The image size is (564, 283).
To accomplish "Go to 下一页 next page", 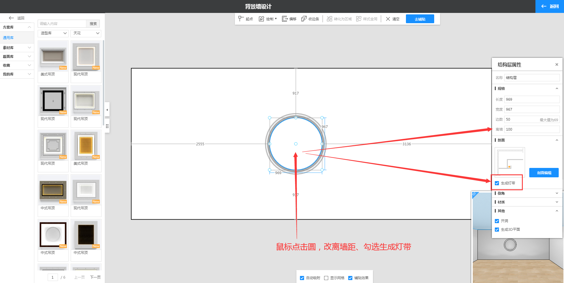I will pyautogui.click(x=95, y=277).
